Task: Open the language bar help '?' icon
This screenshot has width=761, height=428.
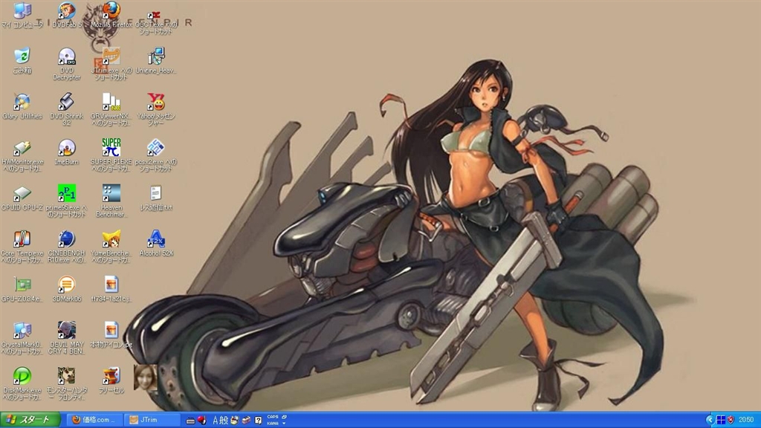Action: point(258,421)
